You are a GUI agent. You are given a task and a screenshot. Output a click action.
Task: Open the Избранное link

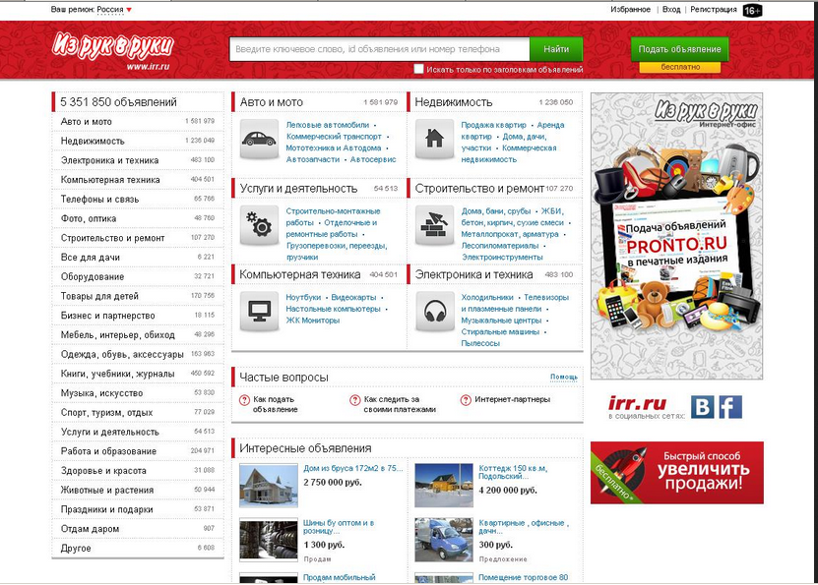tap(630, 10)
